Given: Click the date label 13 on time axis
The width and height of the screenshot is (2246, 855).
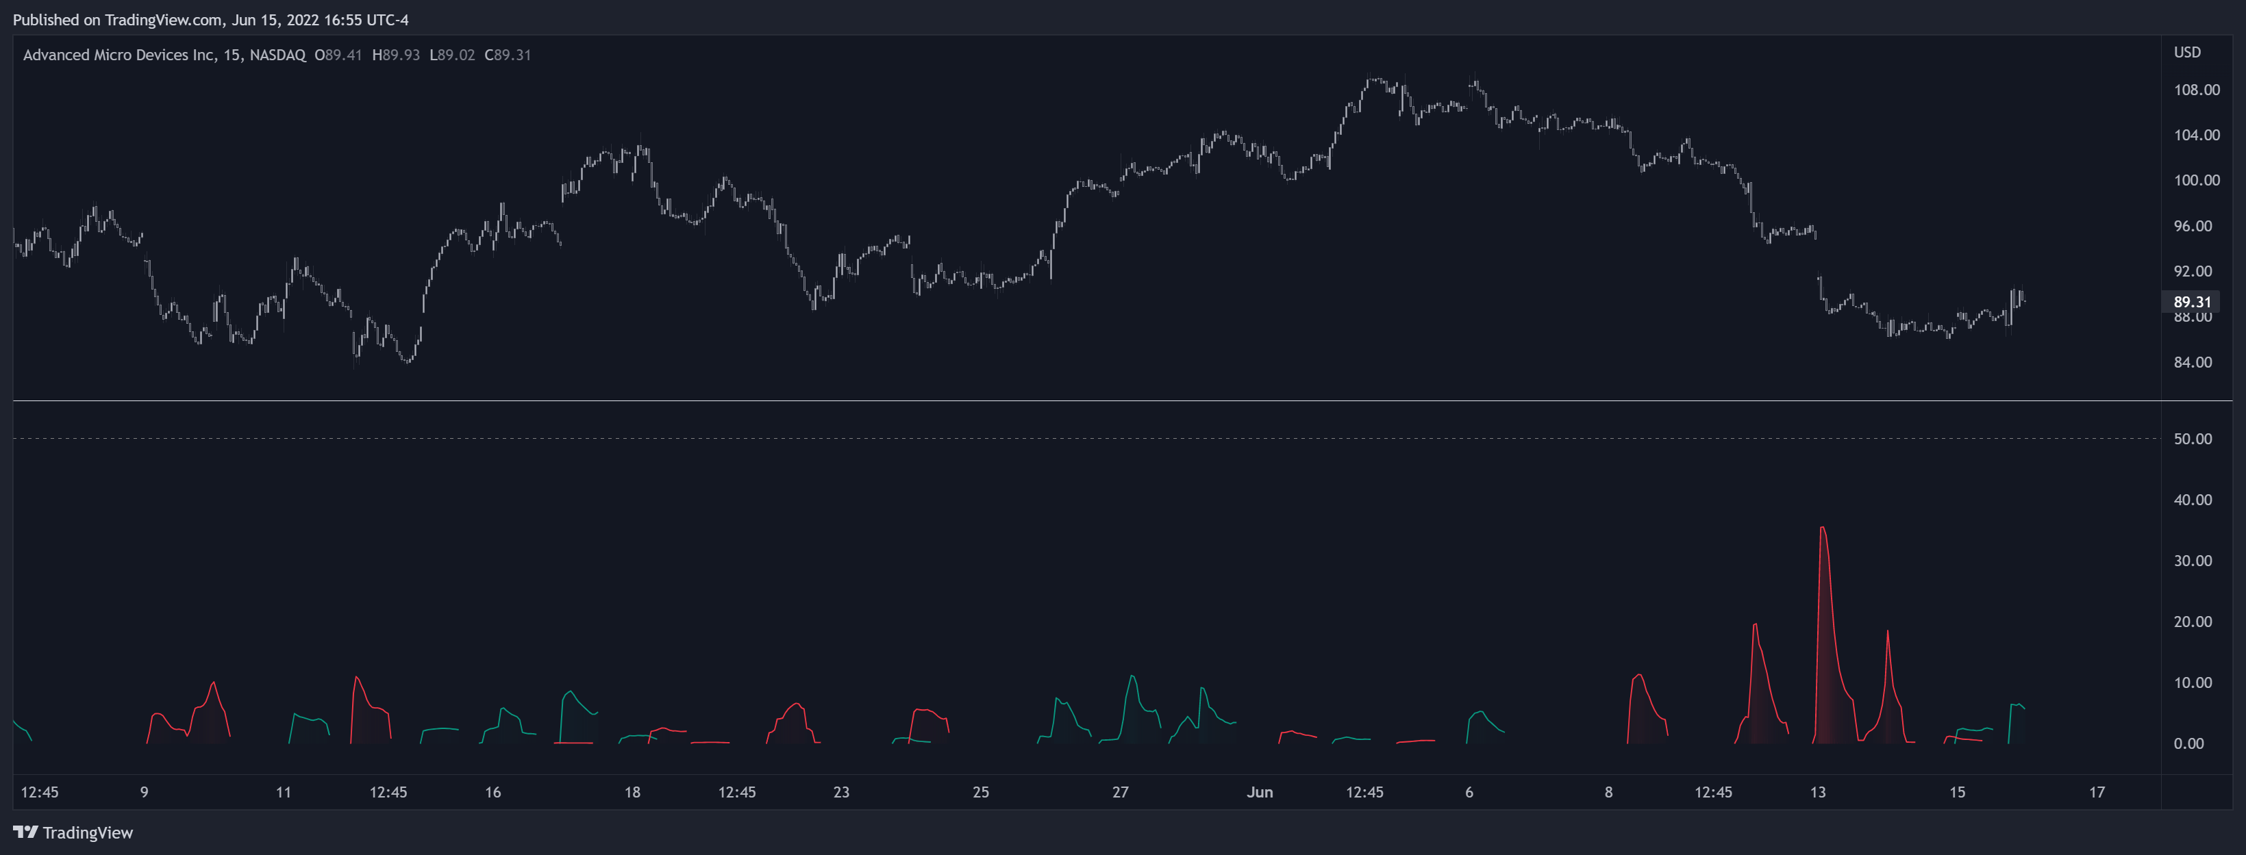Looking at the screenshot, I should click(1818, 792).
